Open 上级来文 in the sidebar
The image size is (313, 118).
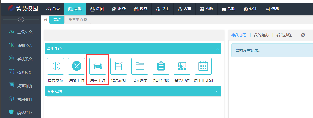tap(21, 32)
